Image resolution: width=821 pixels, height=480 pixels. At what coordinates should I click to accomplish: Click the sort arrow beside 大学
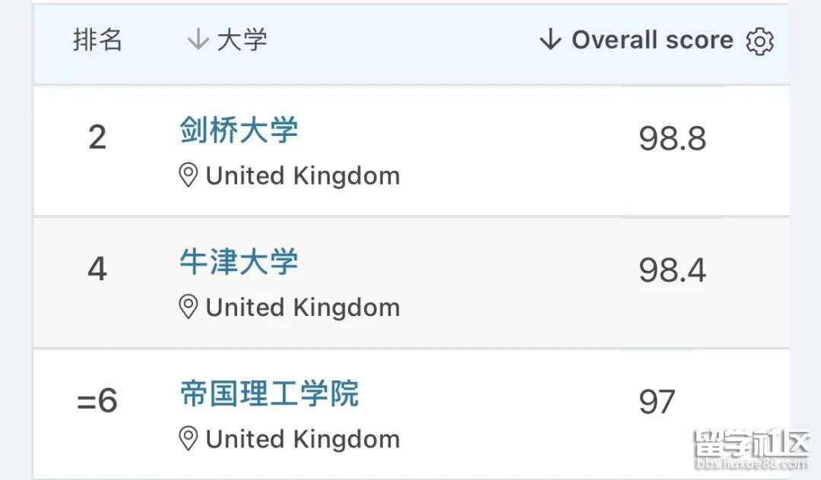point(198,39)
